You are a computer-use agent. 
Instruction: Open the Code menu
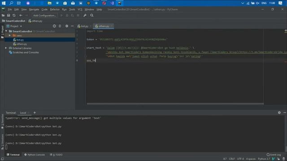44,9
